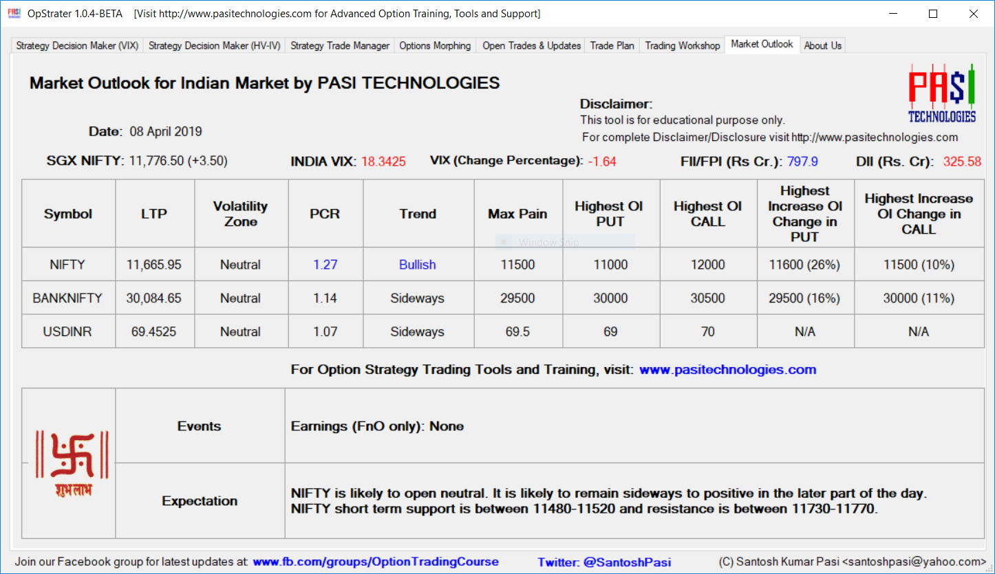Click the OpStrater app icon in title bar
This screenshot has width=995, height=574.
coord(14,13)
